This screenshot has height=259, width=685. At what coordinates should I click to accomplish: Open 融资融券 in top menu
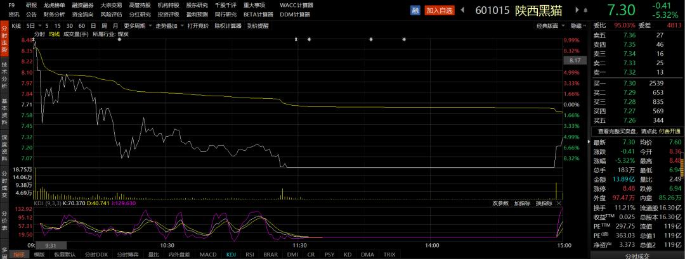pyautogui.click(x=83, y=5)
